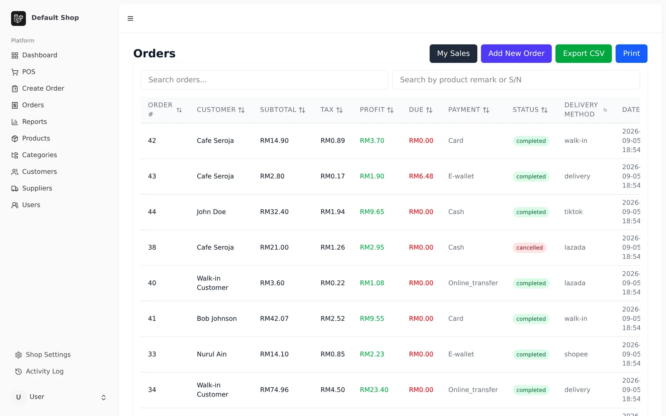
Task: Click the Reports bar chart icon
Action: point(15,122)
